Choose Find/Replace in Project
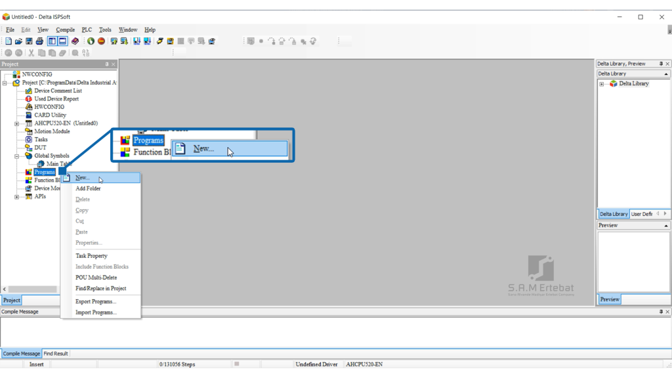672x378 pixels. [x=101, y=289]
